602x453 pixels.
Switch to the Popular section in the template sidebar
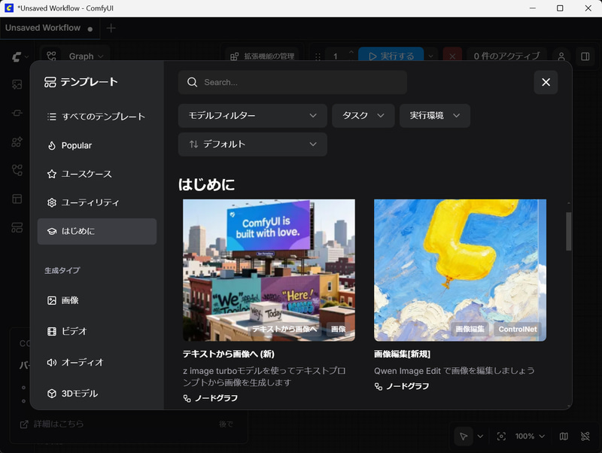(x=75, y=146)
